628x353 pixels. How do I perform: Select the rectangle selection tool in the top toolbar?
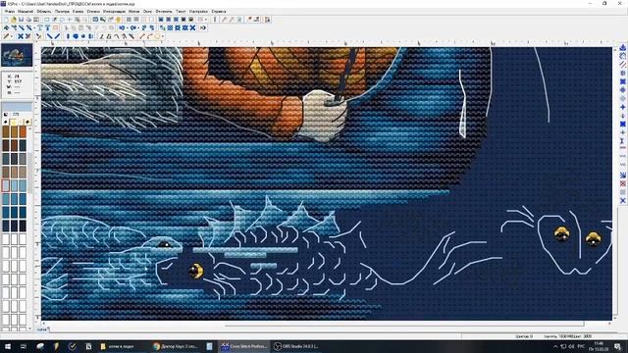coord(47,20)
